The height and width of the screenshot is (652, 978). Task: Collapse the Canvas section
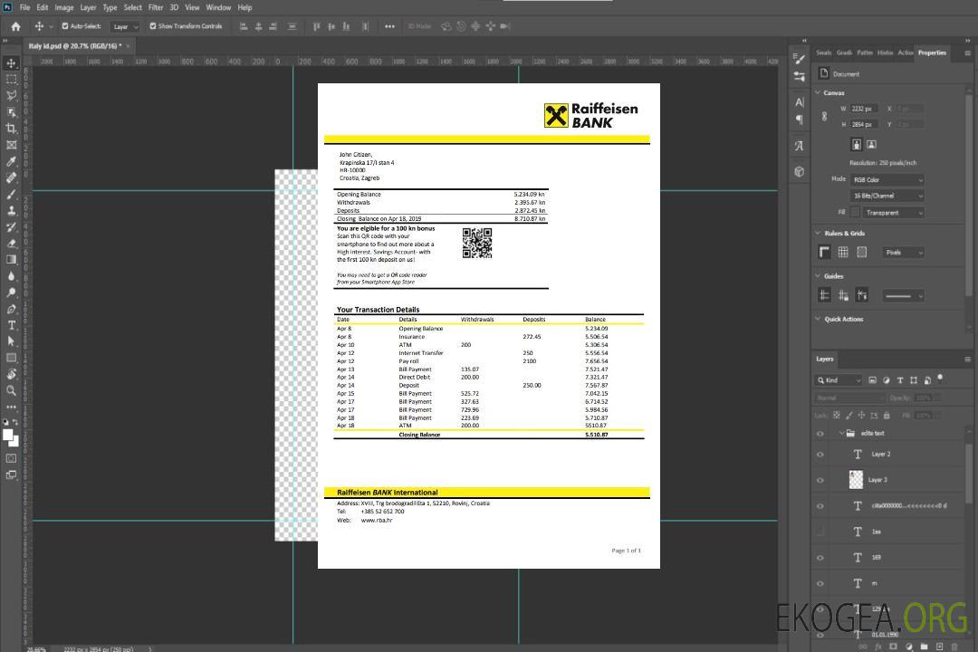(x=818, y=92)
